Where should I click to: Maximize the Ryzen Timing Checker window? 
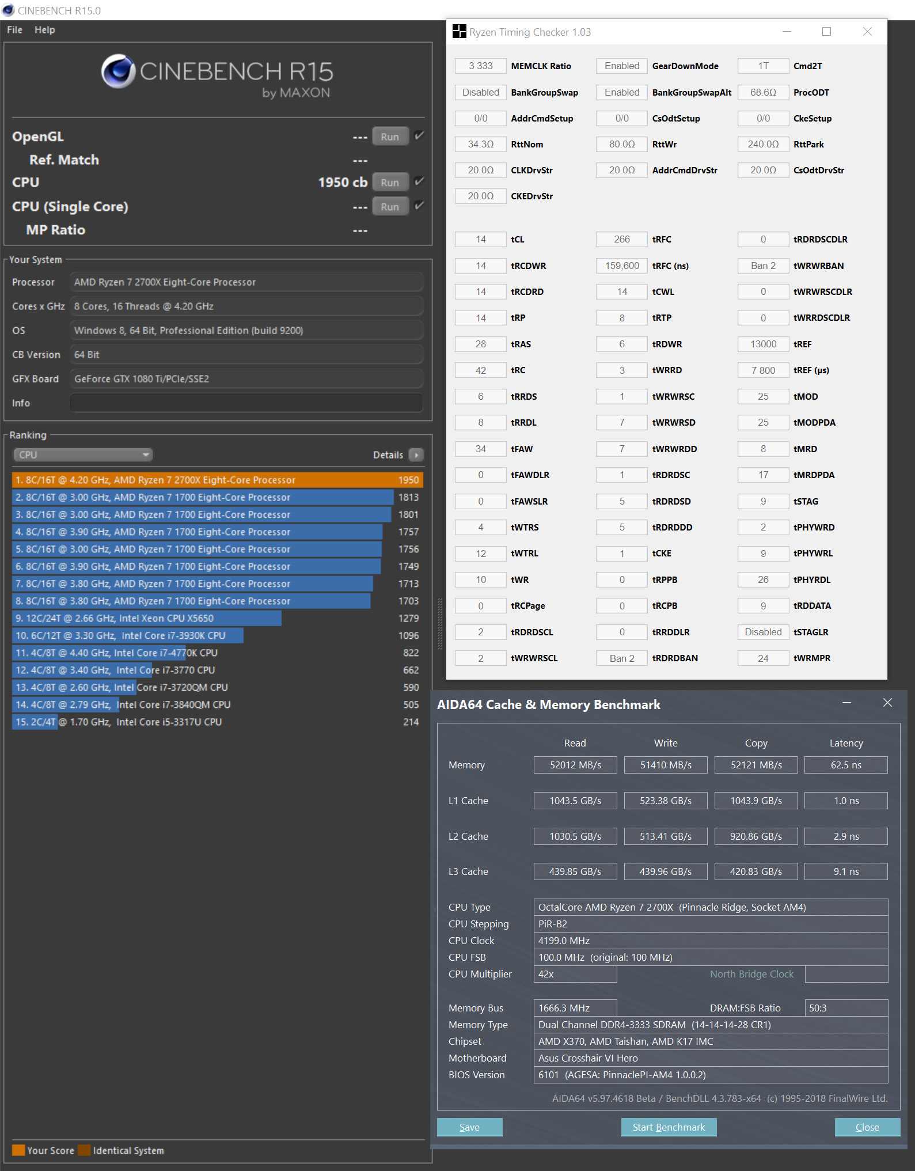[826, 32]
